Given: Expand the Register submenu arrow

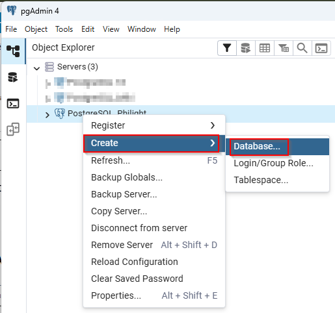Looking at the screenshot, I should point(213,125).
